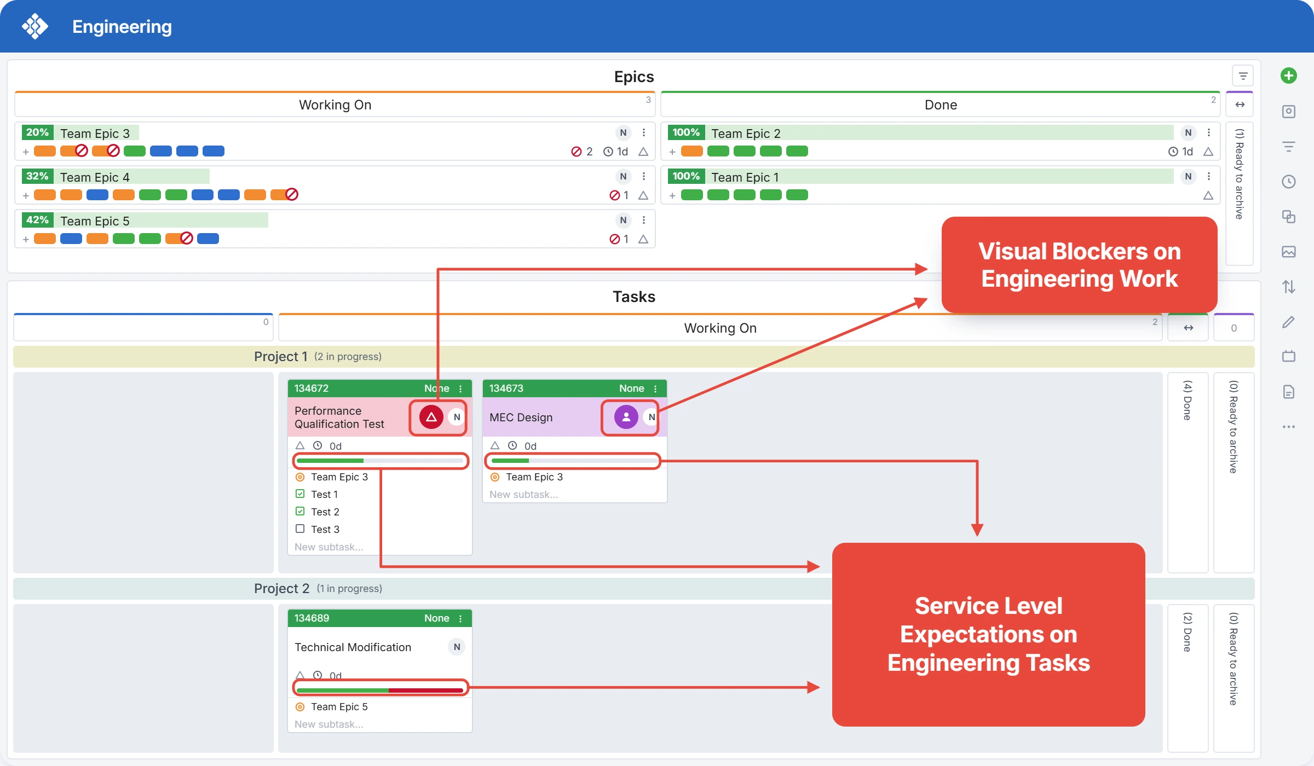This screenshot has height=766, width=1314.
Task: Open card 134689 three-dots menu
Action: (460, 618)
